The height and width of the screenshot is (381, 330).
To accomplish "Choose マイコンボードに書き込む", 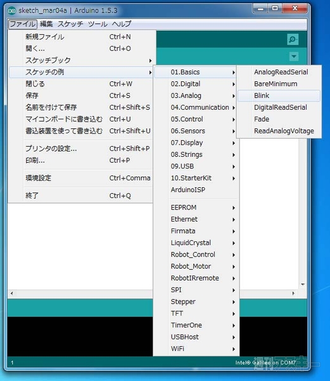I will [x=81, y=119].
